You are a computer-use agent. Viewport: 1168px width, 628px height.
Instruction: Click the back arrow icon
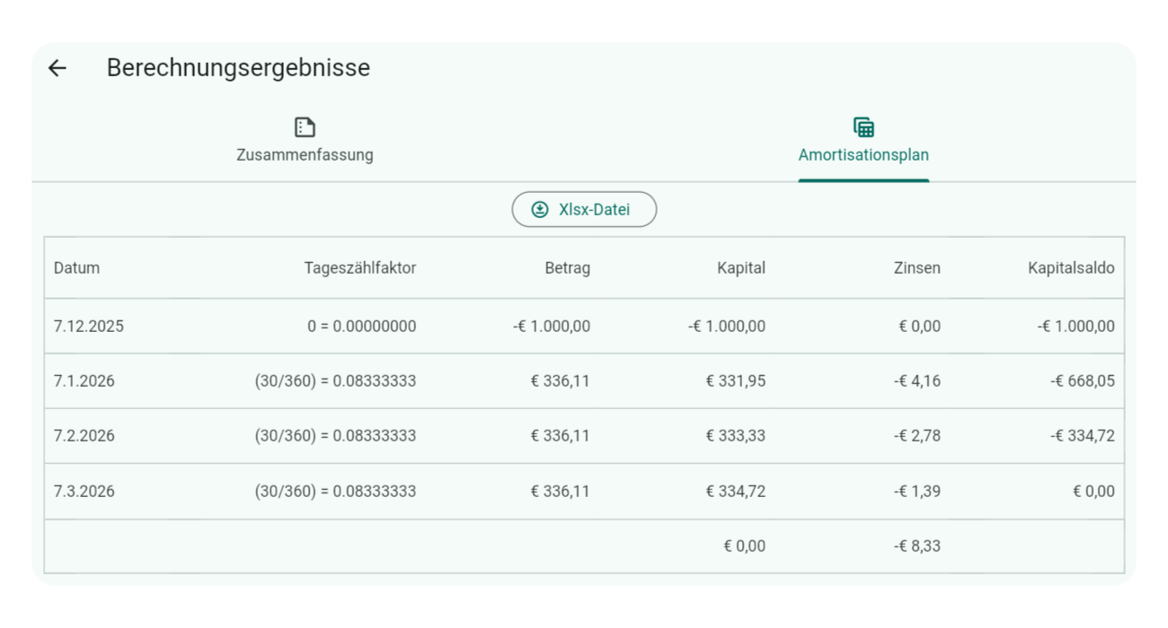click(x=58, y=68)
